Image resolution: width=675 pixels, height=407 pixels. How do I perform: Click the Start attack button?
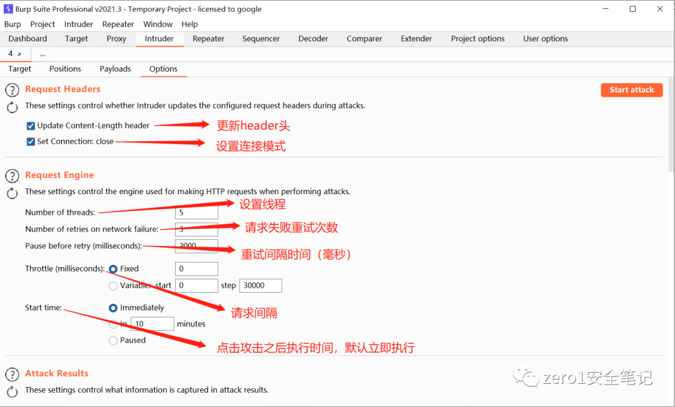tap(631, 90)
